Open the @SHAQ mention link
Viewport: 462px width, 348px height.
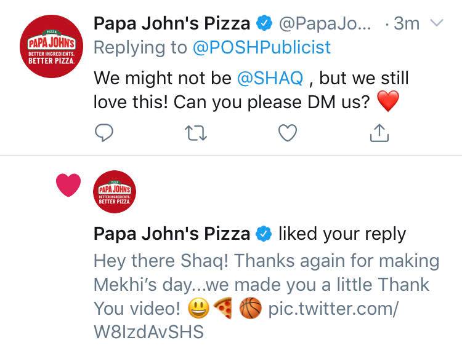[270, 78]
